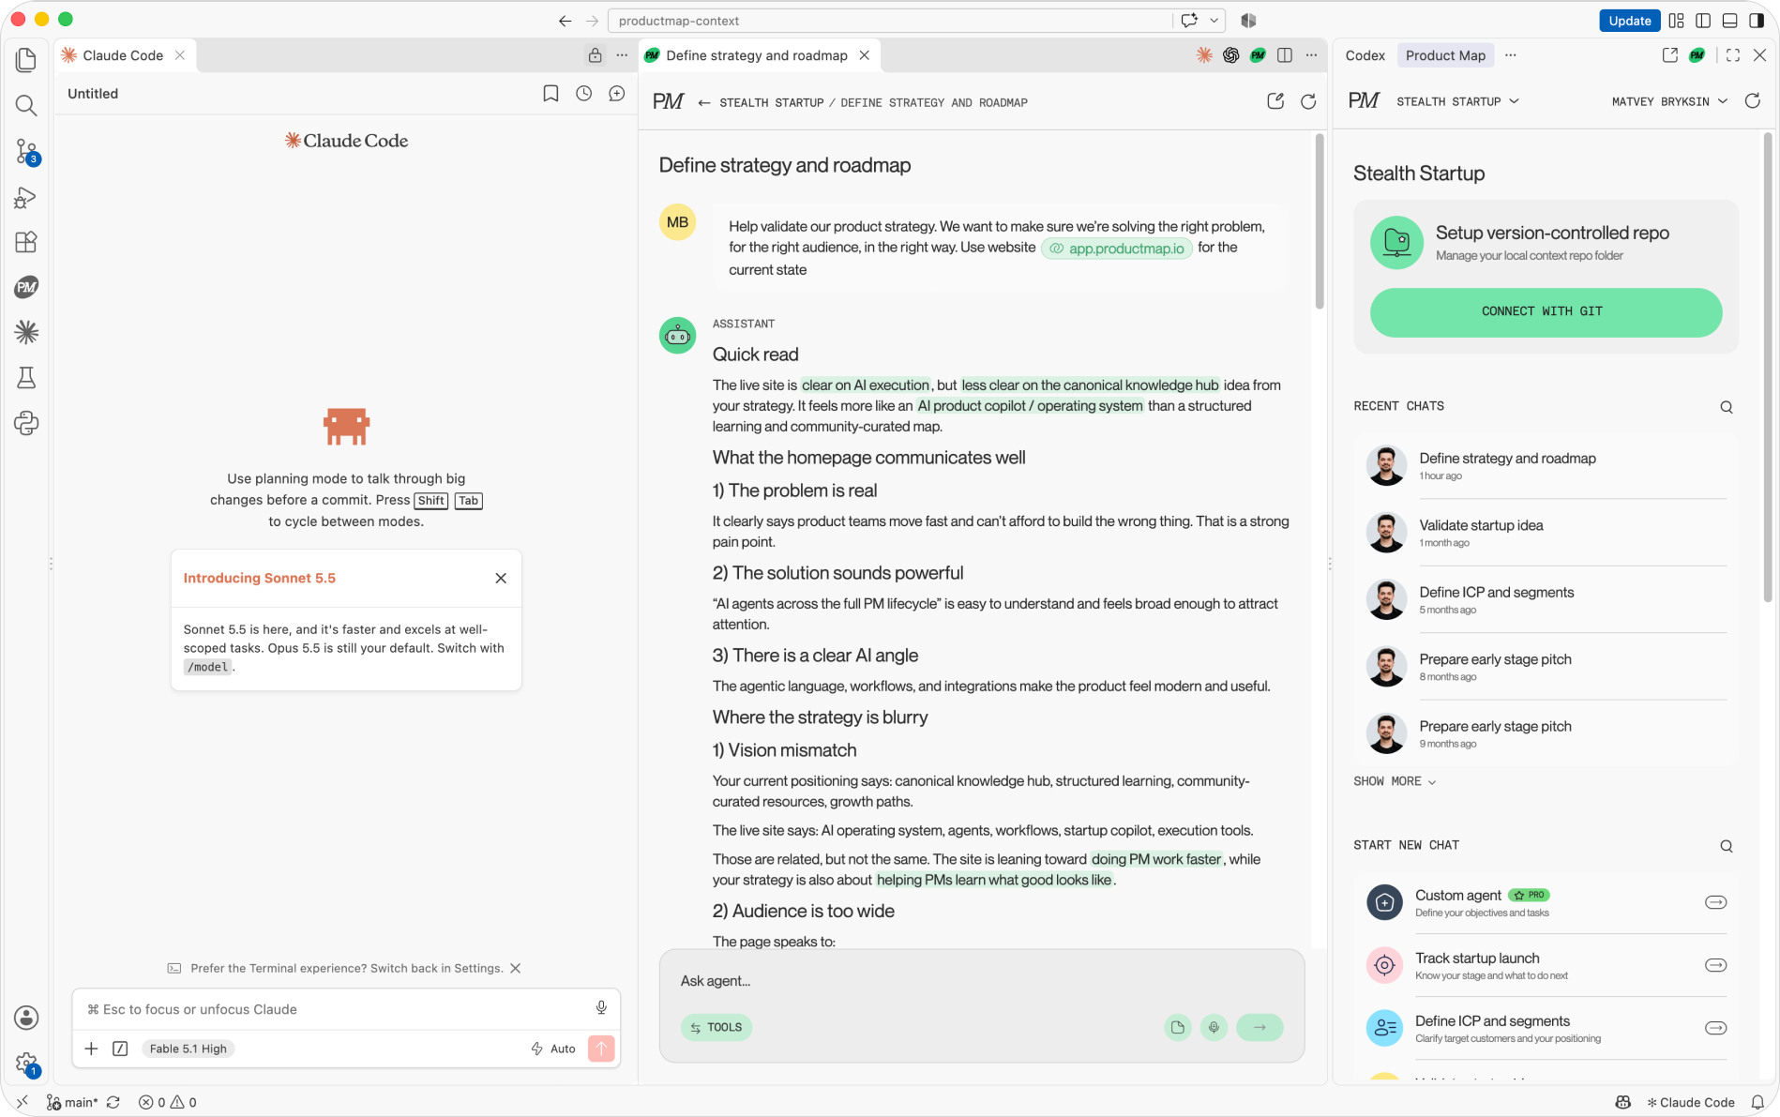Click the file attach icon in Ask agent box
Image resolution: width=1780 pixels, height=1117 pixels.
click(x=1178, y=1027)
